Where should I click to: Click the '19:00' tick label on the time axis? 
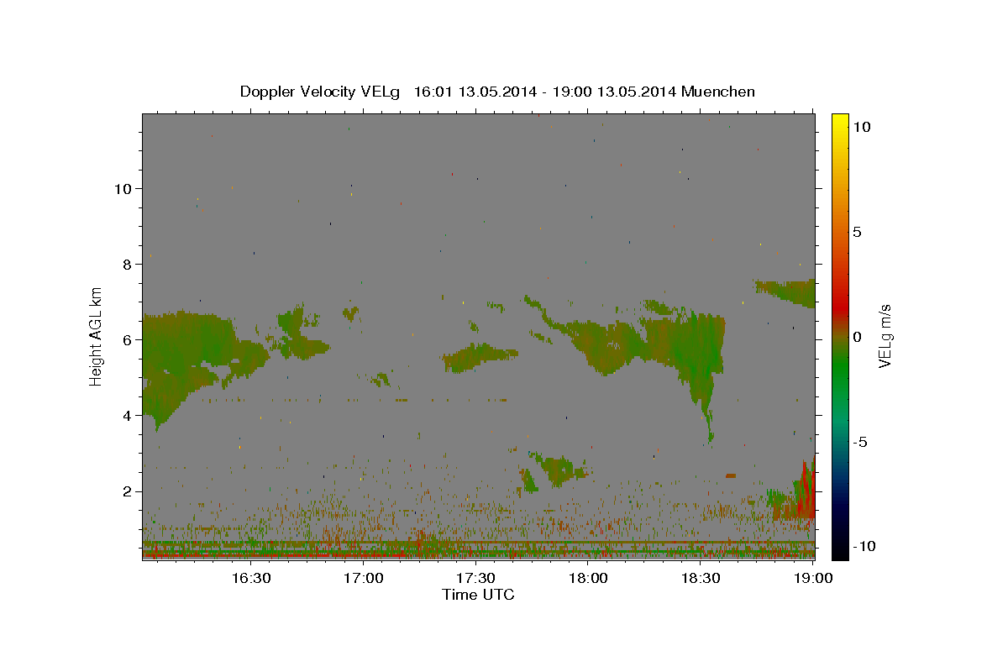point(813,579)
